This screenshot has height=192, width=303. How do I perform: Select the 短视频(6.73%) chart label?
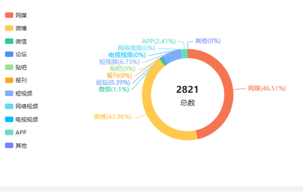(119, 62)
